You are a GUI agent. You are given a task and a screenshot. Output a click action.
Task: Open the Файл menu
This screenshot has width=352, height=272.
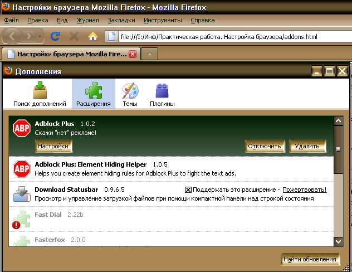11,20
